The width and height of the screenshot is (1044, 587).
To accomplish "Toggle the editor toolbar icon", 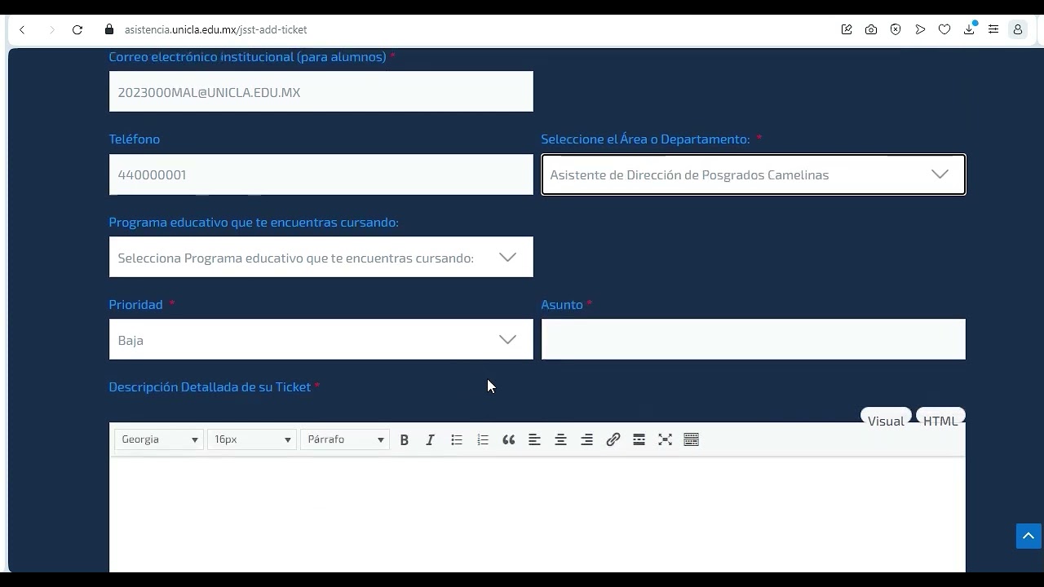I will click(x=692, y=439).
